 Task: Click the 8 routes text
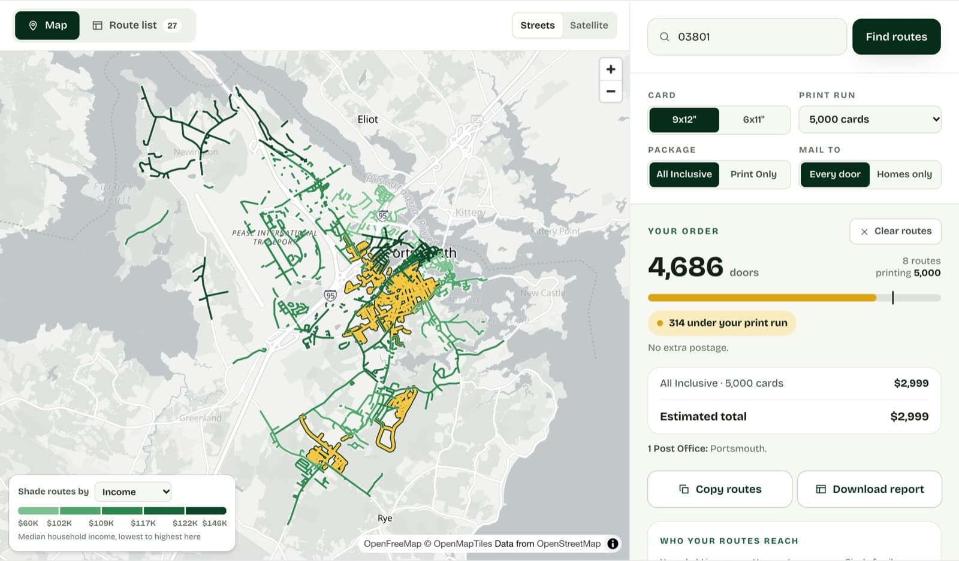click(x=921, y=261)
